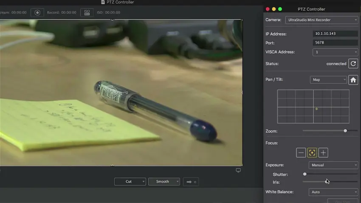This screenshot has width=361, height=203.
Task: Click the autofocus icon button
Action: [312, 153]
